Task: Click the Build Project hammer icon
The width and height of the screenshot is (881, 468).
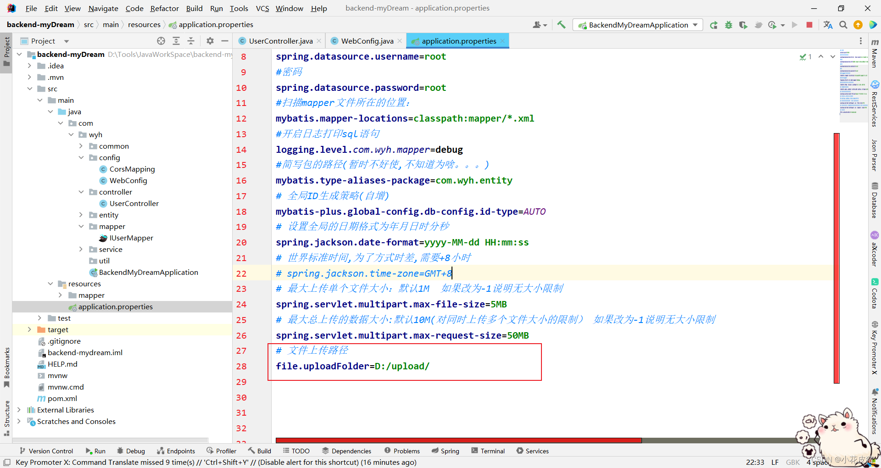Action: (x=561, y=25)
